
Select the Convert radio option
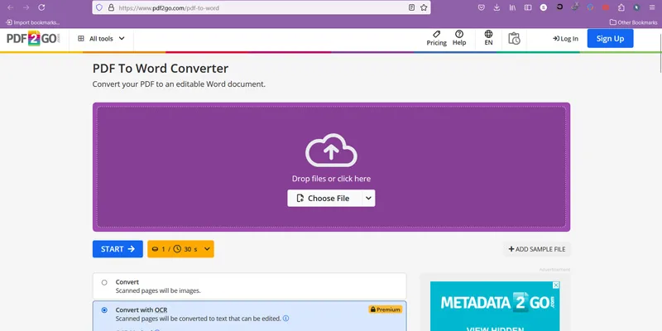[104, 282]
